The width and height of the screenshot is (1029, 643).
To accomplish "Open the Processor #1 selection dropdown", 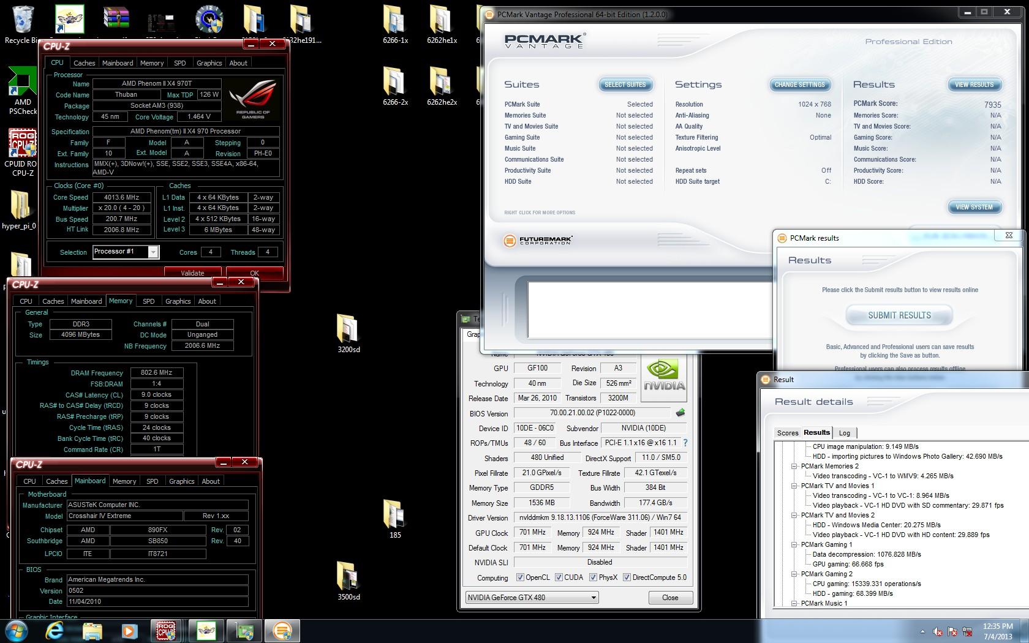I will click(126, 252).
